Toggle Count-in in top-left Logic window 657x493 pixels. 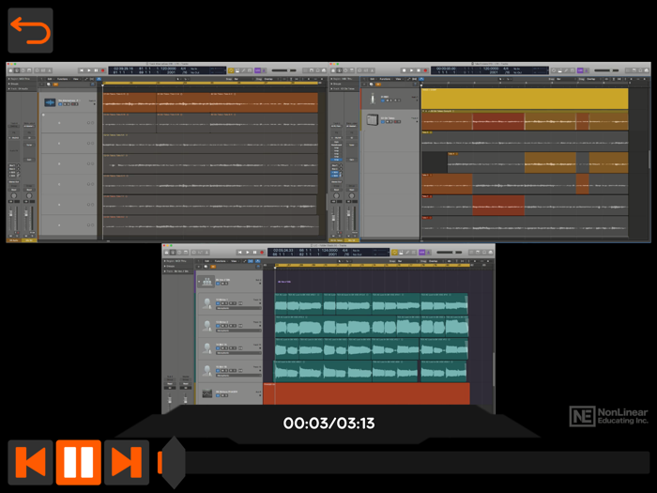tap(257, 70)
